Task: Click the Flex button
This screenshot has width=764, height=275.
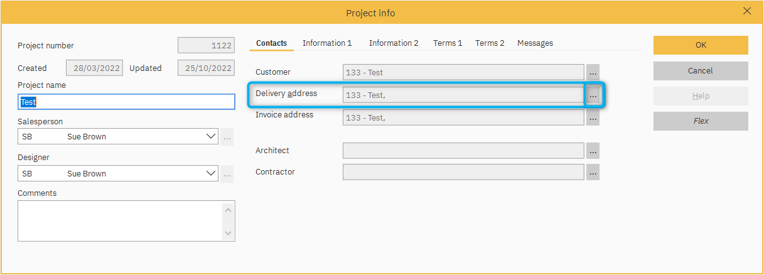Action: pos(701,121)
